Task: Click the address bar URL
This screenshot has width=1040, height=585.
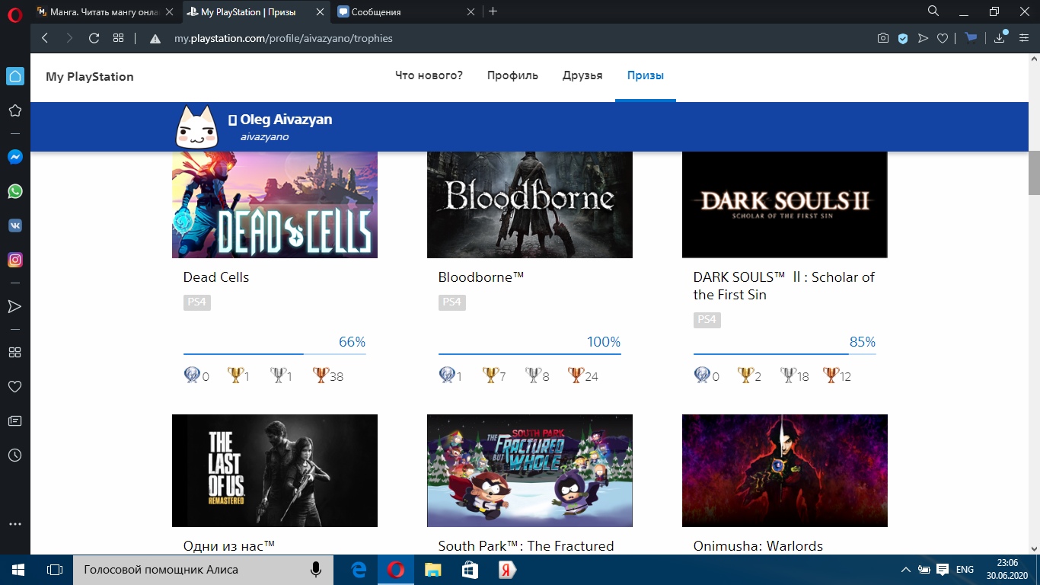Action: pyautogui.click(x=283, y=38)
